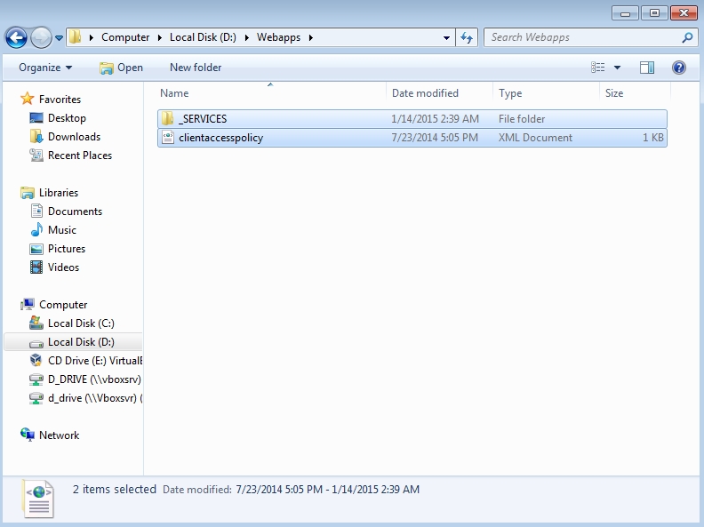The image size is (704, 527).
Task: Click the Documents library icon
Action: coord(36,211)
